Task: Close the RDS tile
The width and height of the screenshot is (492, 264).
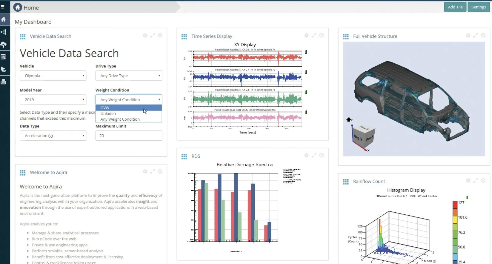Action: coord(322,155)
